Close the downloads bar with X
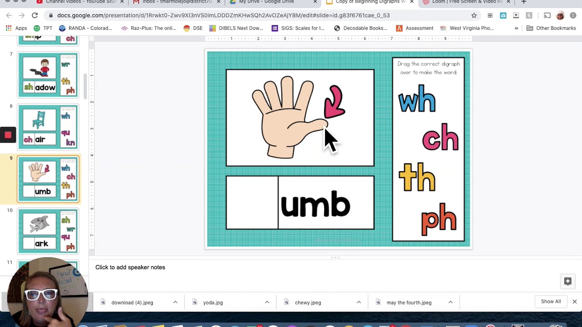The image size is (582, 327). point(575,302)
